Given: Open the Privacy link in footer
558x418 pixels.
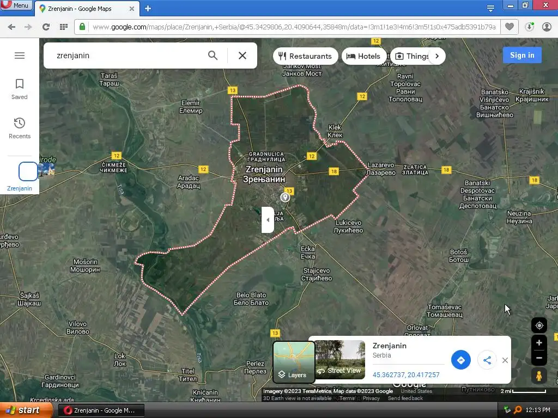Looking at the screenshot, I should click(371, 398).
